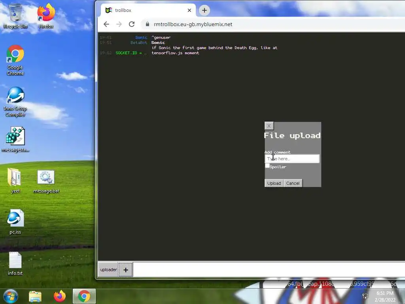Click the tensorflow.js moment message
Screen dimensions: 405x304
coord(175,53)
